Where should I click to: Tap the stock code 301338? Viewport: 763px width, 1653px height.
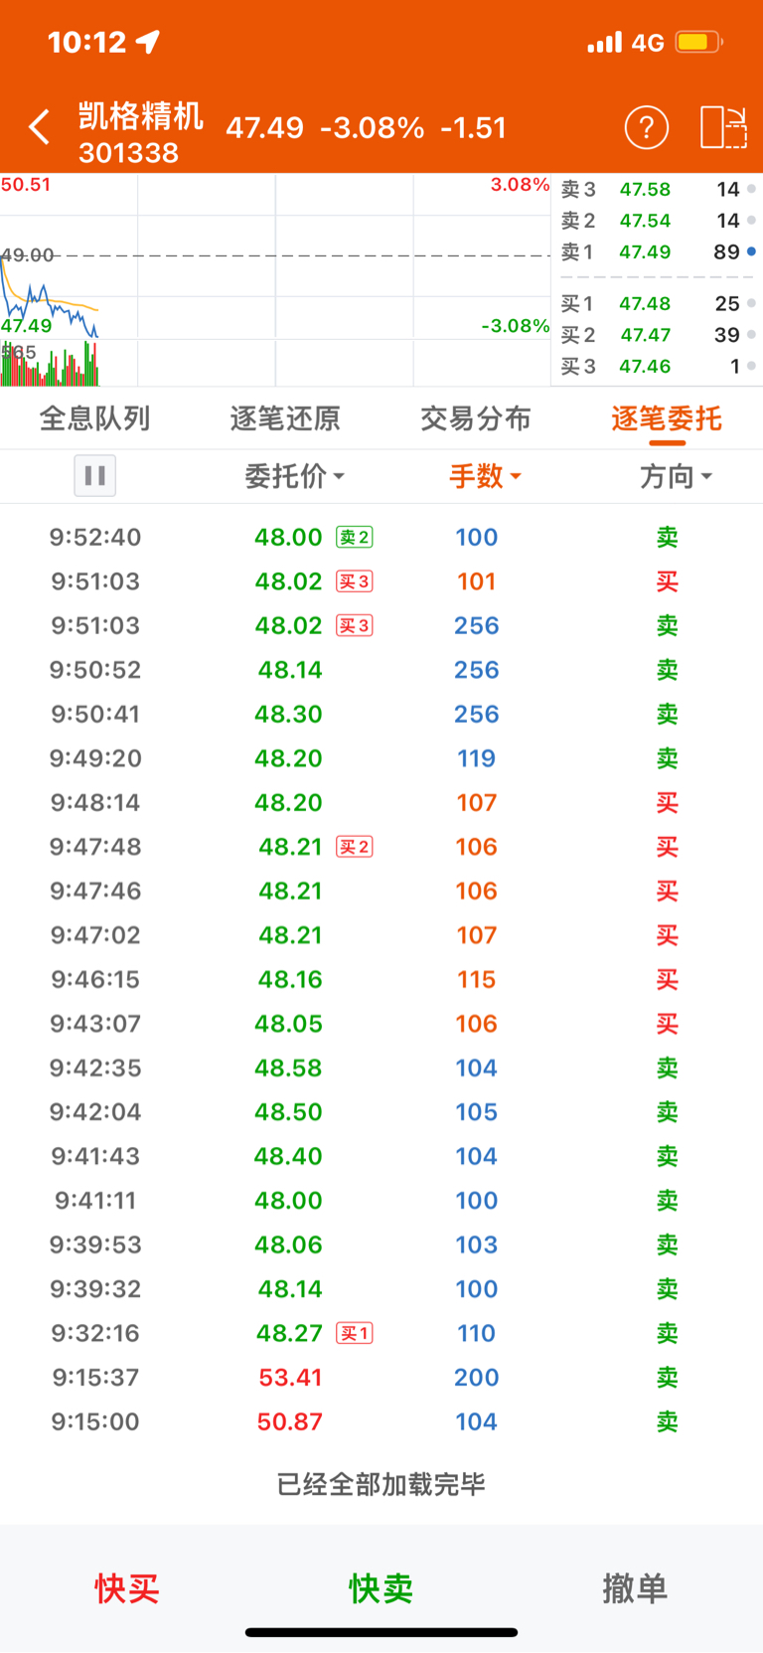[x=129, y=153]
